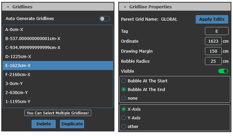Click the Bubble Radius input field
The width and height of the screenshot is (233, 136).
(x=213, y=61)
